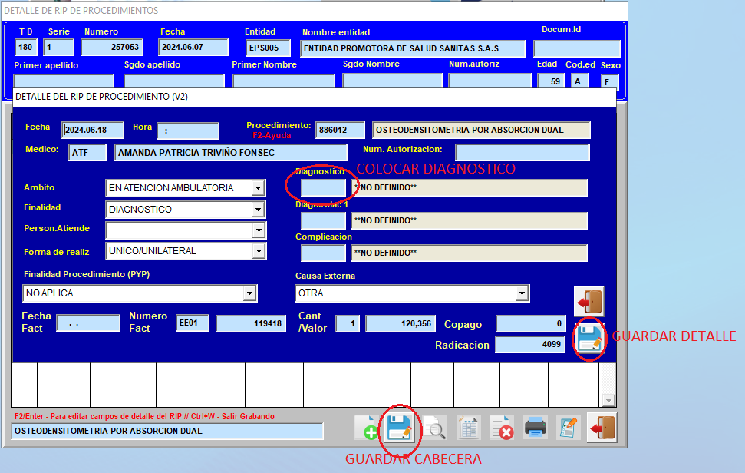Screen dimensions: 745x473
Task: Click the Cant quantity field
Action: 348,323
